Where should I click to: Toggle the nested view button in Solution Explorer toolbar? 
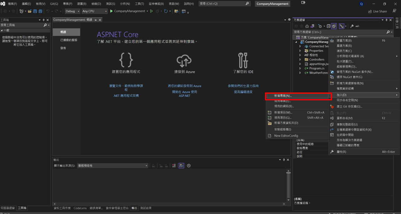click(341, 26)
